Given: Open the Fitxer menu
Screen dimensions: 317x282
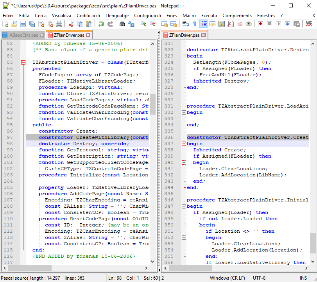Looking at the screenshot, I should pyautogui.click(x=8, y=16).
